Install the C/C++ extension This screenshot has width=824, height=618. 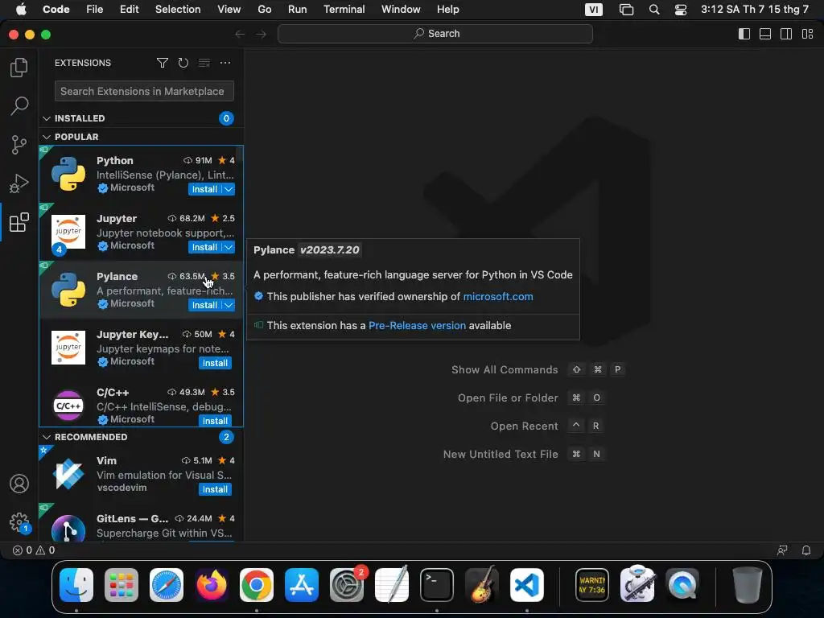[x=215, y=421]
